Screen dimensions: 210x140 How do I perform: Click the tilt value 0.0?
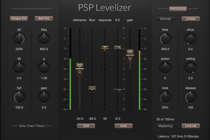(x=19, y=78)
